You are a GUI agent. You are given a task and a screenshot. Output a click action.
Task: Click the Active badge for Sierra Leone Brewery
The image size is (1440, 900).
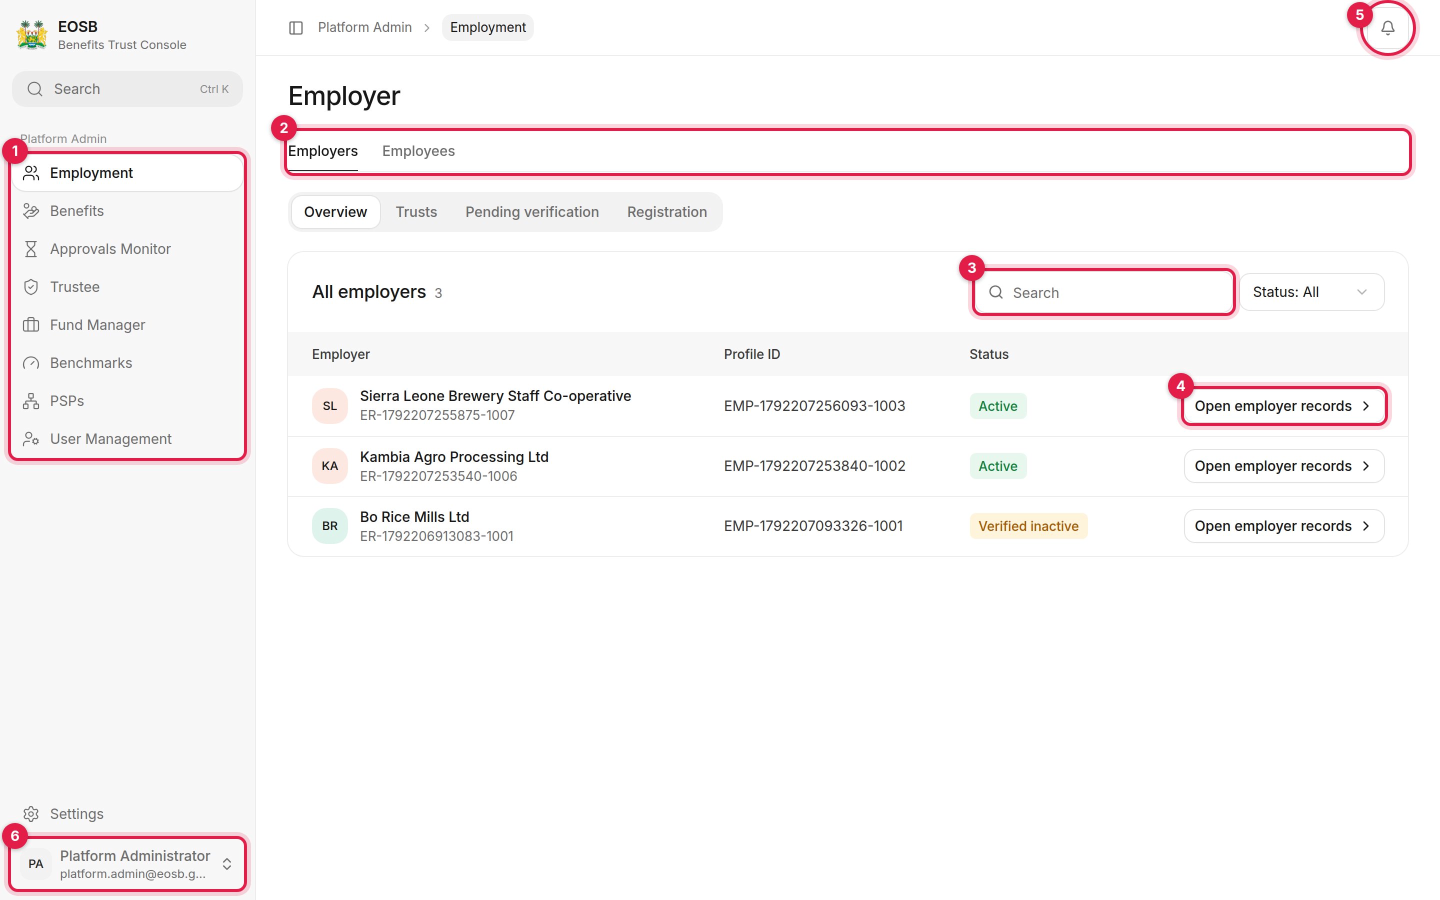[998, 406]
